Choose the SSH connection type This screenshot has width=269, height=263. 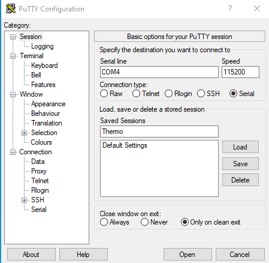(201, 94)
